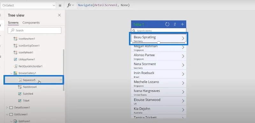This screenshot has width=255, height=123.
Task: Open Neta Storment with next arrow
Action: [x=183, y=65]
